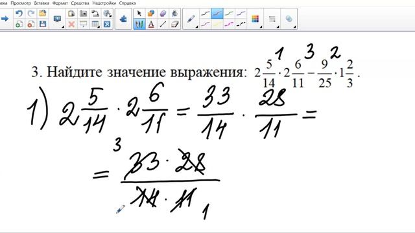415x233 pixels.
Task: Open add-ons puzzle piece icon
Action: 123,19
